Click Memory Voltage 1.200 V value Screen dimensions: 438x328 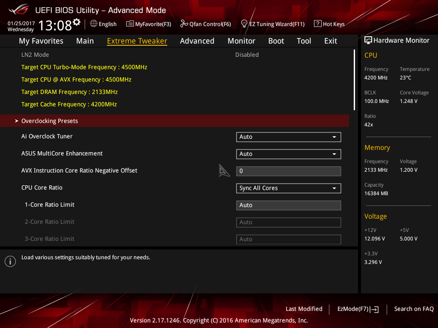tap(408, 170)
